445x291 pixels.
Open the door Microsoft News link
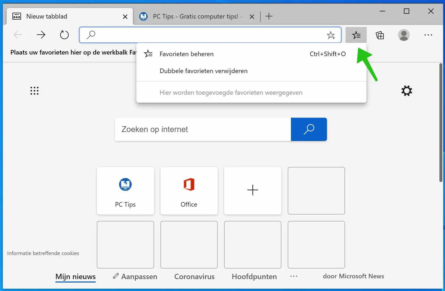(x=354, y=276)
